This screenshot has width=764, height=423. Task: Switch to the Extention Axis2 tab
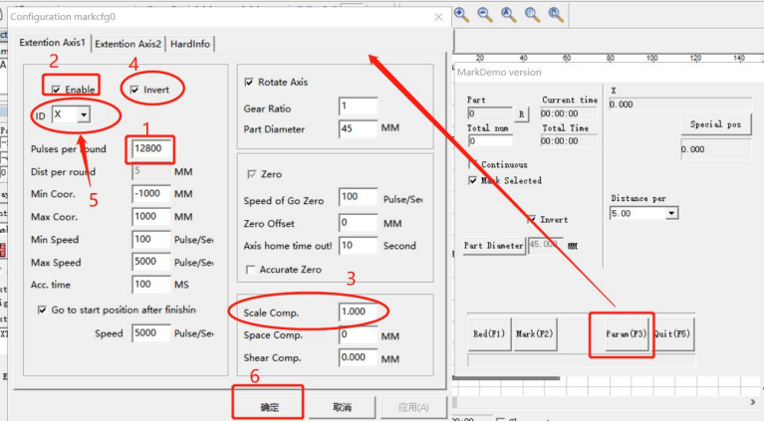tap(127, 44)
